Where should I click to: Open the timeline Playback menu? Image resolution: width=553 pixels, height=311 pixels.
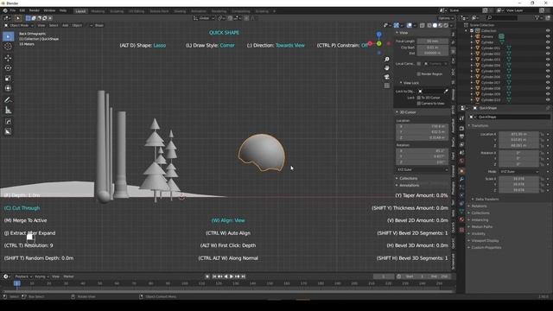click(x=23, y=276)
